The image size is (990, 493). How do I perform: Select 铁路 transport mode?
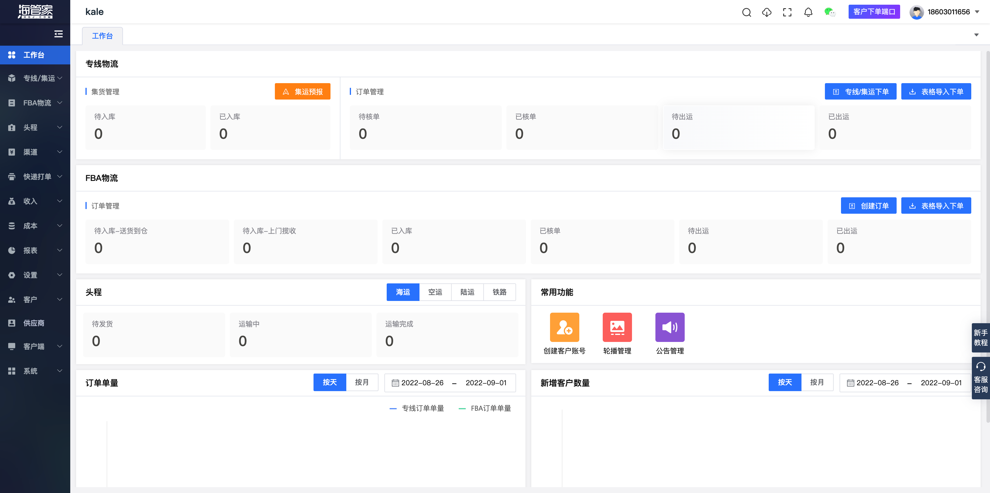500,292
